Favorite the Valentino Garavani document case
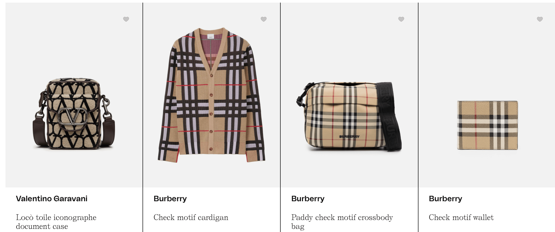 coord(126,19)
